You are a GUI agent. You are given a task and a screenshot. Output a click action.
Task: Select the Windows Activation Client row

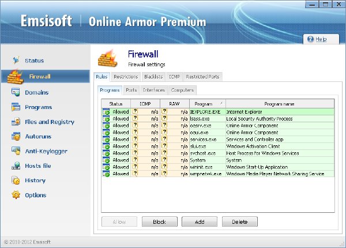click(x=218, y=146)
